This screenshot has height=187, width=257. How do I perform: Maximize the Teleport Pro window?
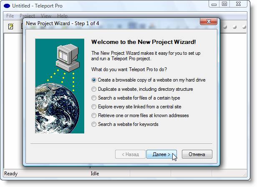224,4
